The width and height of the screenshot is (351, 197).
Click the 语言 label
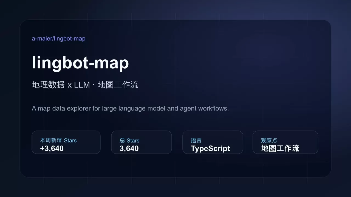[x=196, y=140]
